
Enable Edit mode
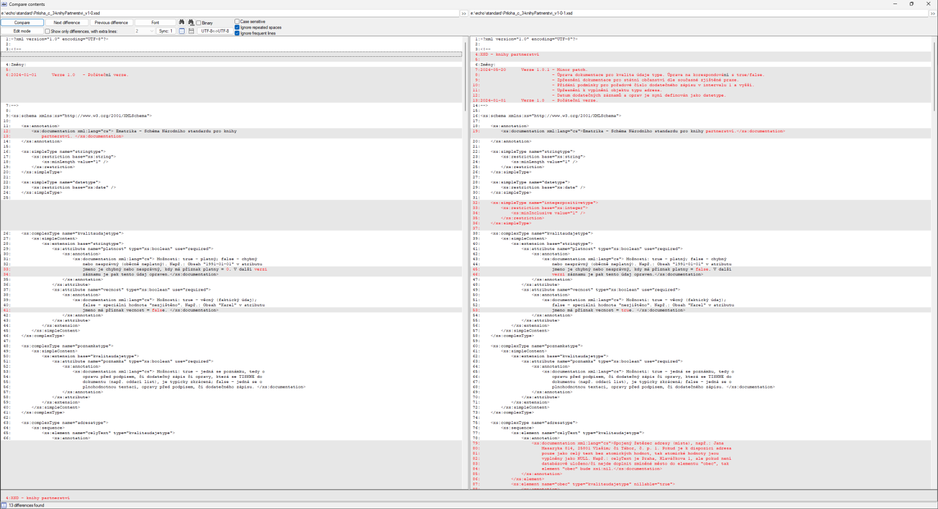pyautogui.click(x=22, y=31)
